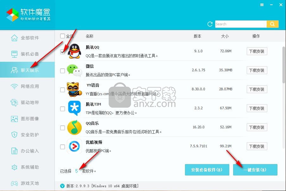Open the 办公输入 category

point(27,151)
